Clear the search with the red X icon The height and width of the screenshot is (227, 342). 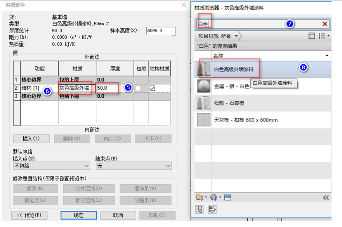[325, 24]
